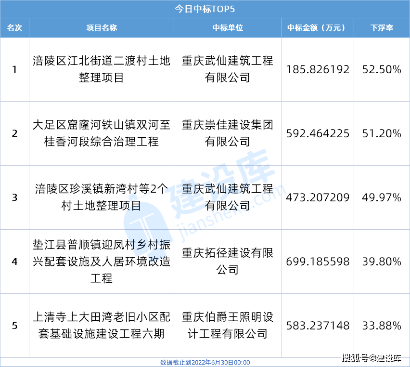
Task: Click the 中标金额（万元） column header
Action: point(318,28)
